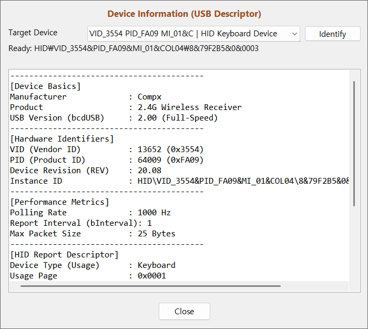
Task: Open the Target Device dropdown arrow
Action: 294,34
